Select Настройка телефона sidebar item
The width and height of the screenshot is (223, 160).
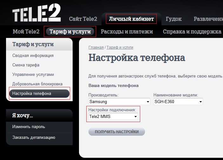[39, 94]
